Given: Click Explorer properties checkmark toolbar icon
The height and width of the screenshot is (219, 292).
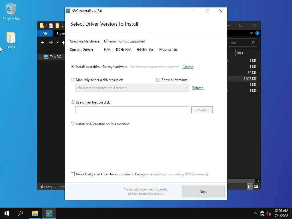Looking at the screenshot, I should point(51,25).
